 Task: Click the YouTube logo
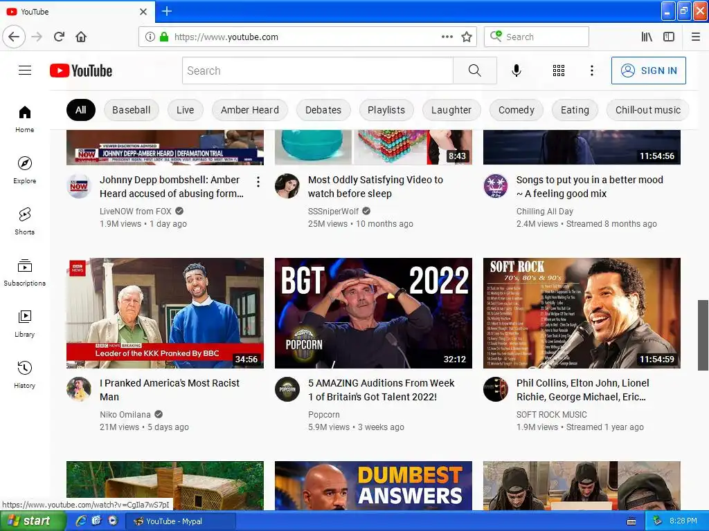tap(81, 71)
